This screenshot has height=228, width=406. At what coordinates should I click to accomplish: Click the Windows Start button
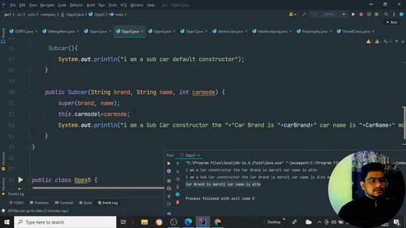point(7,222)
